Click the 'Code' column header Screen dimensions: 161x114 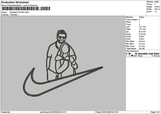tap(151, 54)
